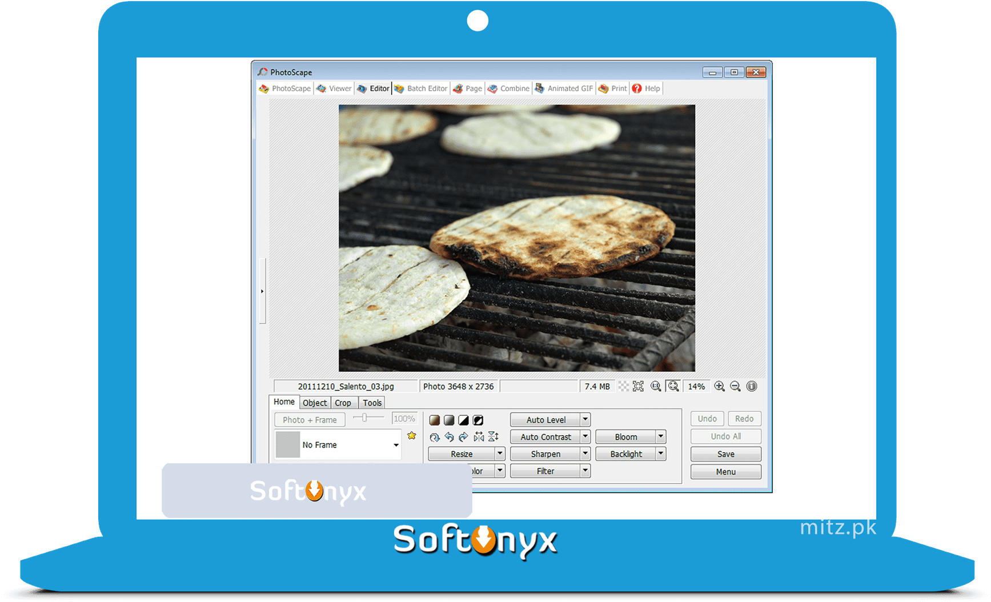Open the Filter dropdown arrow

585,471
